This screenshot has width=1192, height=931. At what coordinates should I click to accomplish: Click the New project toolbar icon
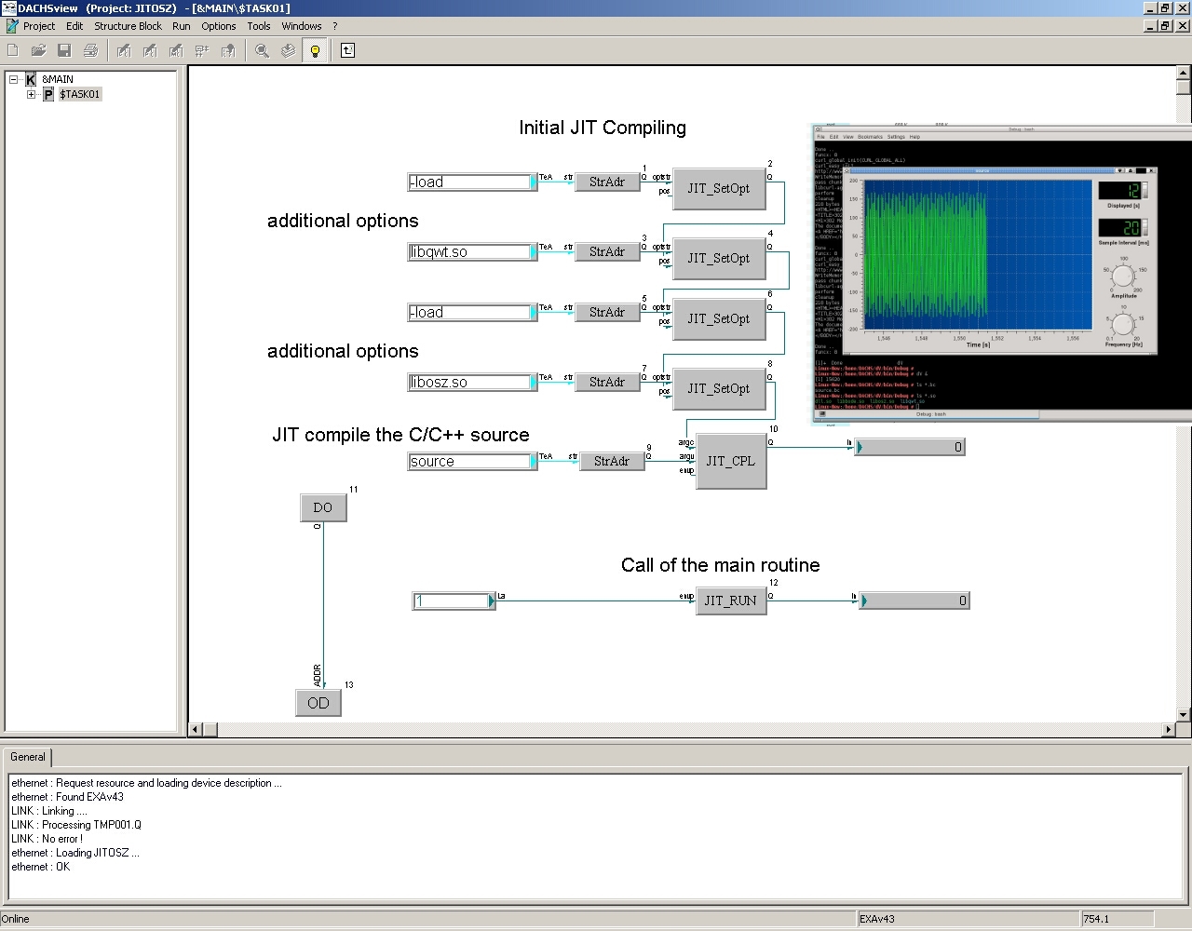click(x=13, y=50)
